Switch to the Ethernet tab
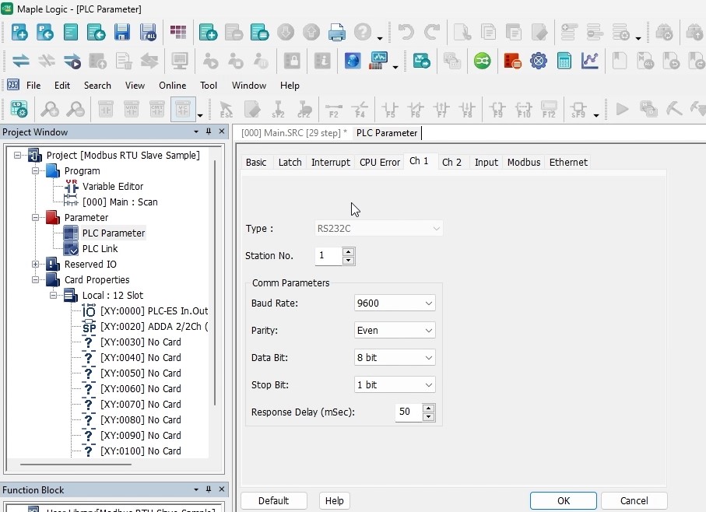706x512 pixels. point(568,163)
